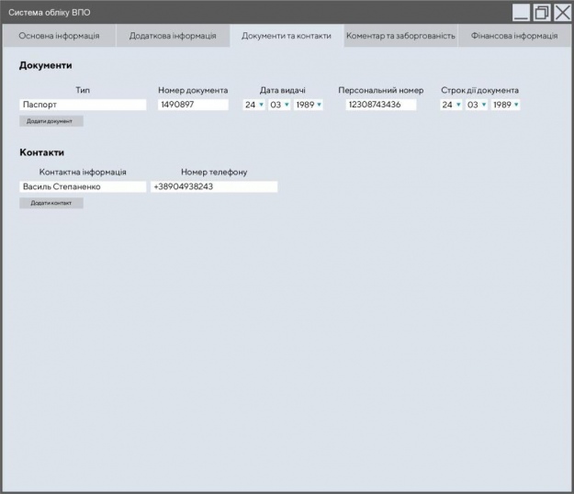Click the Персональний номер input field
The image size is (574, 494).
(x=380, y=105)
